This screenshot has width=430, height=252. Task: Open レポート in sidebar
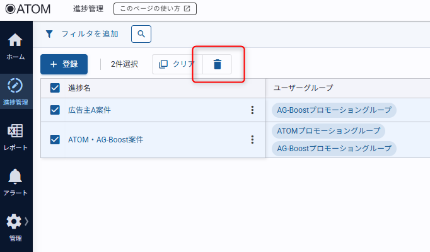click(x=16, y=137)
